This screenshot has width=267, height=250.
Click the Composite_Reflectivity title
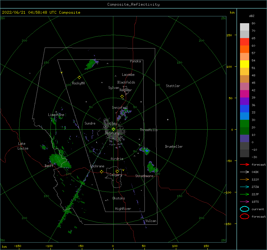click(x=133, y=4)
